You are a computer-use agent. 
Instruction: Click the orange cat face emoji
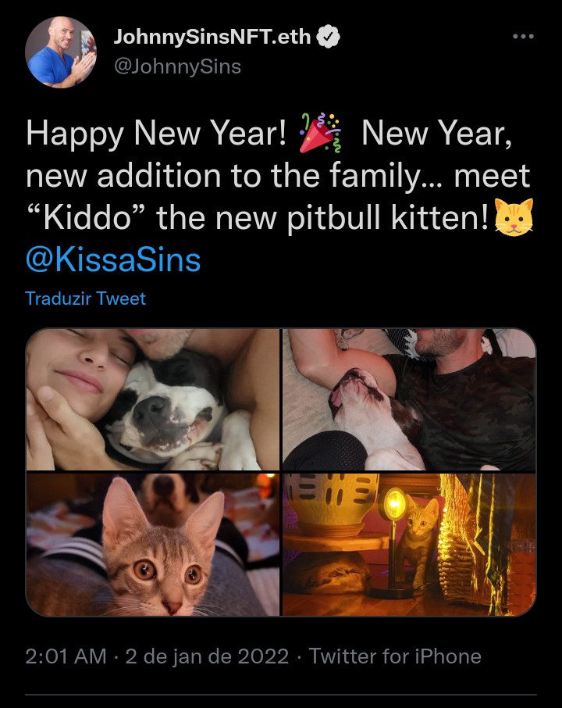[x=514, y=217]
